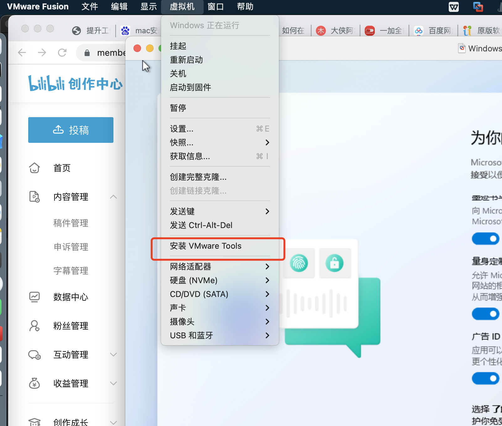
Task: Open 申诉管理 in the sidebar
Action: (x=71, y=247)
